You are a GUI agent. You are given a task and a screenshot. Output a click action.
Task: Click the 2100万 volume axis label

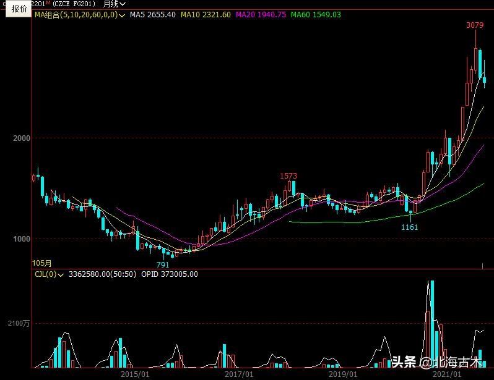coord(19,323)
